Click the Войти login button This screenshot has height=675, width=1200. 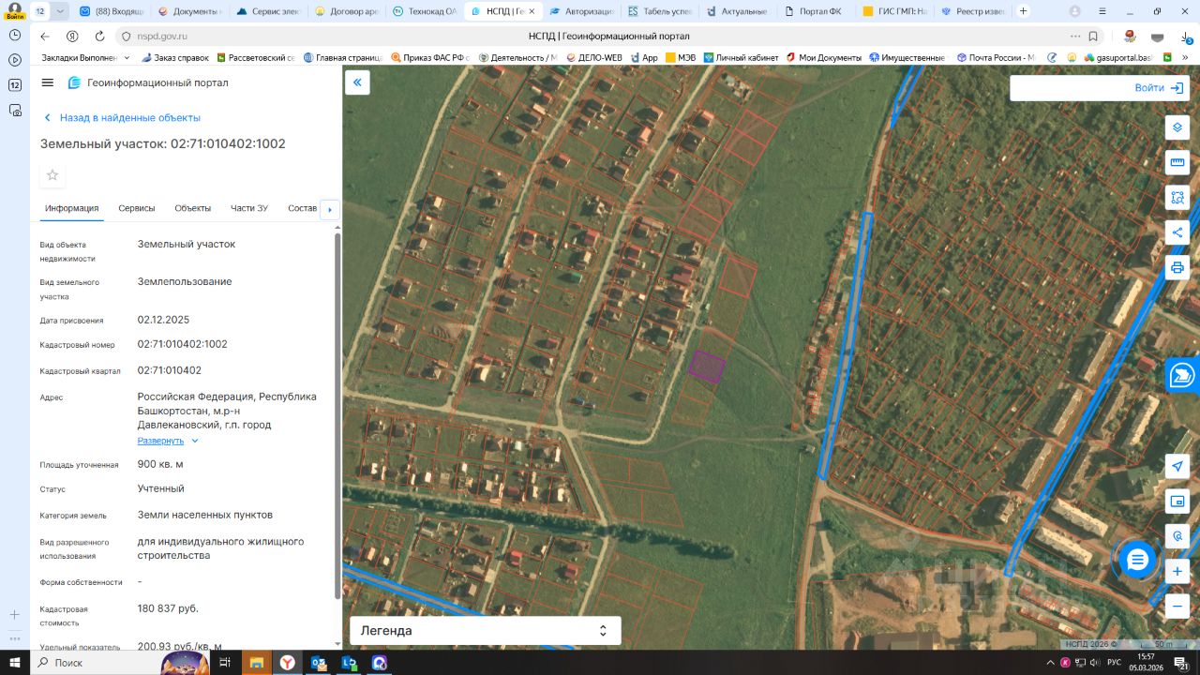pyautogui.click(x=1159, y=87)
